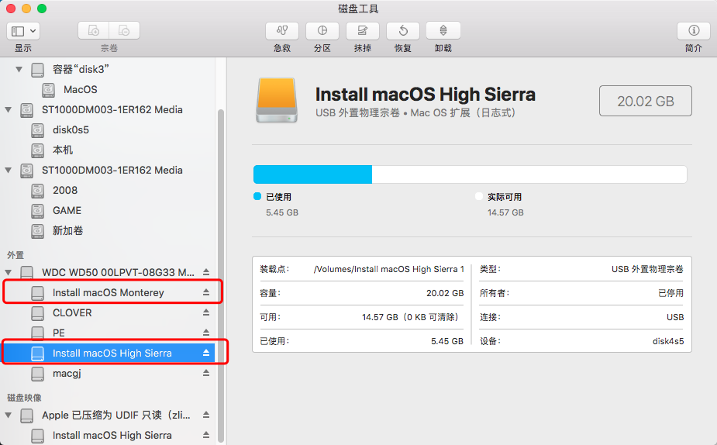Click the Restore (恢复) toolbar icon
Screen dimensions: 717x445
pos(402,31)
